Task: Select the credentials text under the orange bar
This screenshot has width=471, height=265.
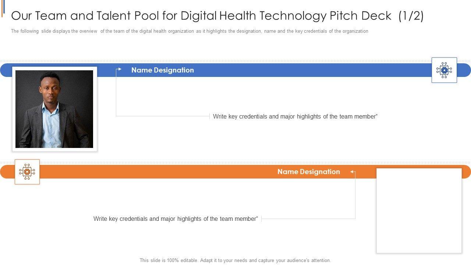Action: (x=176, y=219)
